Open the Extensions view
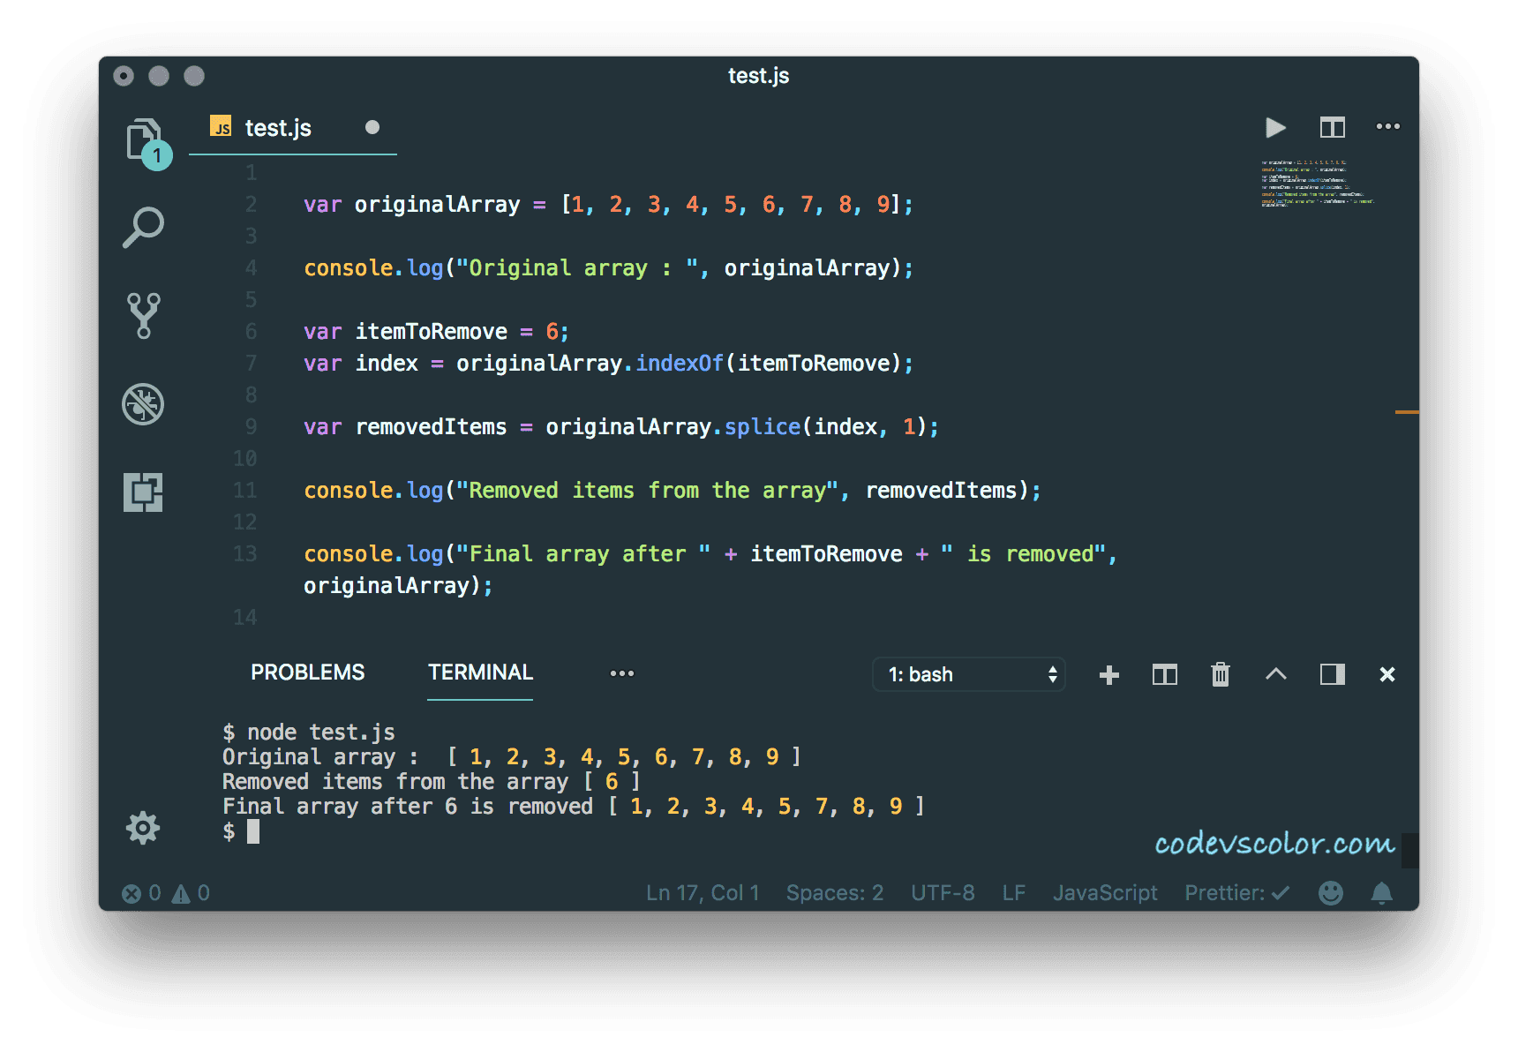This screenshot has width=1518, height=1052. 144,492
